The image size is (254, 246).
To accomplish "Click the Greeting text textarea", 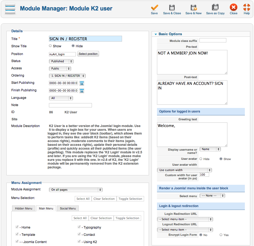I will [192, 135].
